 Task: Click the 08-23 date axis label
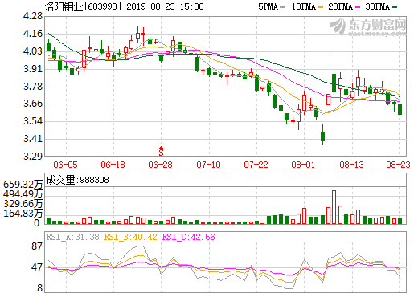click(398, 165)
